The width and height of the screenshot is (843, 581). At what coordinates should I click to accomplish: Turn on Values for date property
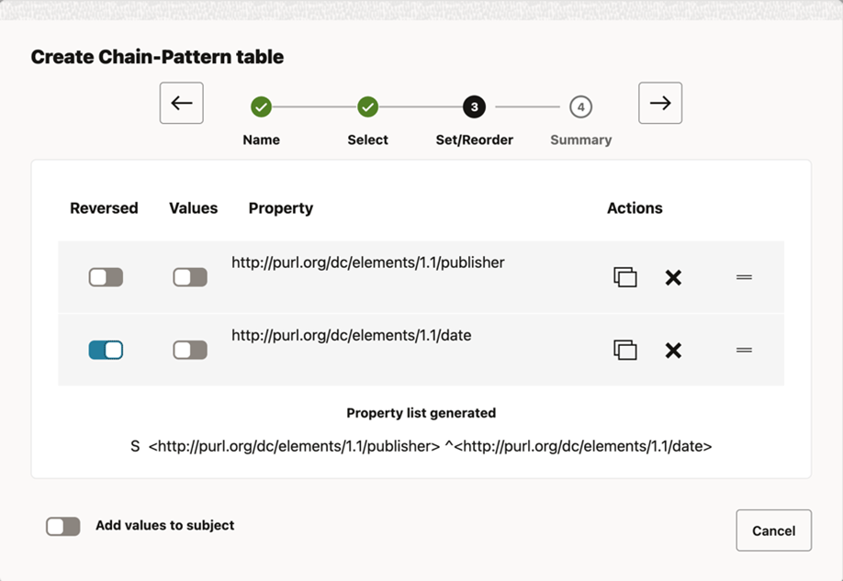(190, 350)
